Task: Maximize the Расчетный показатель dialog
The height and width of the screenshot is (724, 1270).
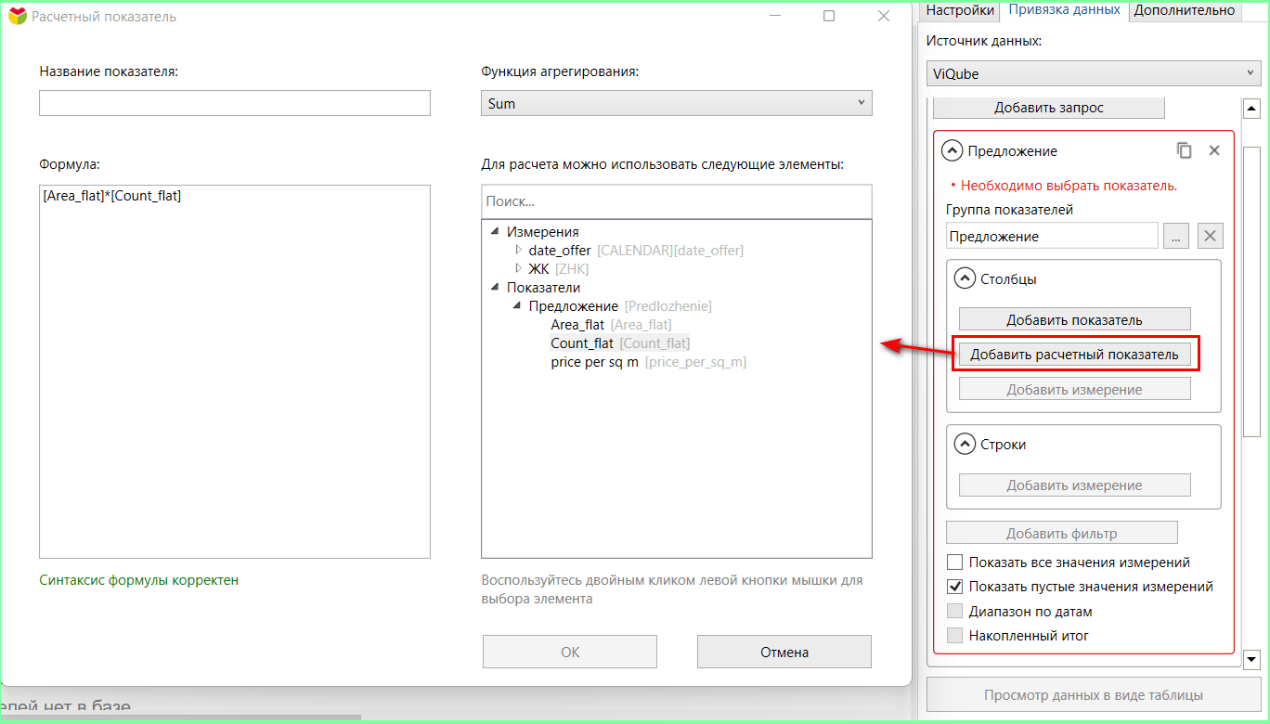Action: click(x=829, y=16)
